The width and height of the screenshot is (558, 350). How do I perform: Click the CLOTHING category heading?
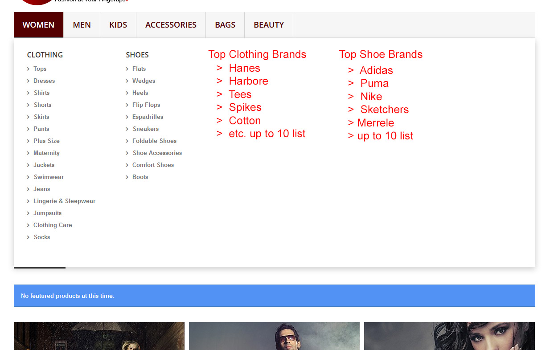[x=45, y=55]
